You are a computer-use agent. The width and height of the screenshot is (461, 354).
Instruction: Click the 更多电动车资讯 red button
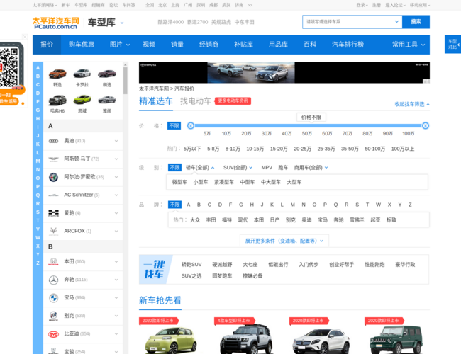tap(233, 101)
